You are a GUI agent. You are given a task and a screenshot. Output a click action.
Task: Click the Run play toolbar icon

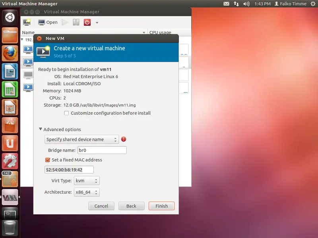(x=65, y=22)
